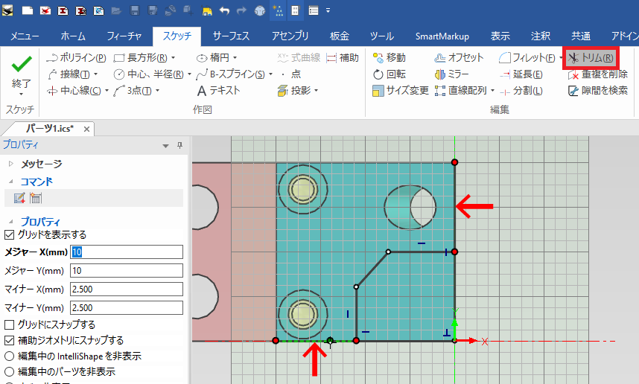Switch to the サーフェス ribbon tab
This screenshot has width=639, height=384.
(231, 36)
